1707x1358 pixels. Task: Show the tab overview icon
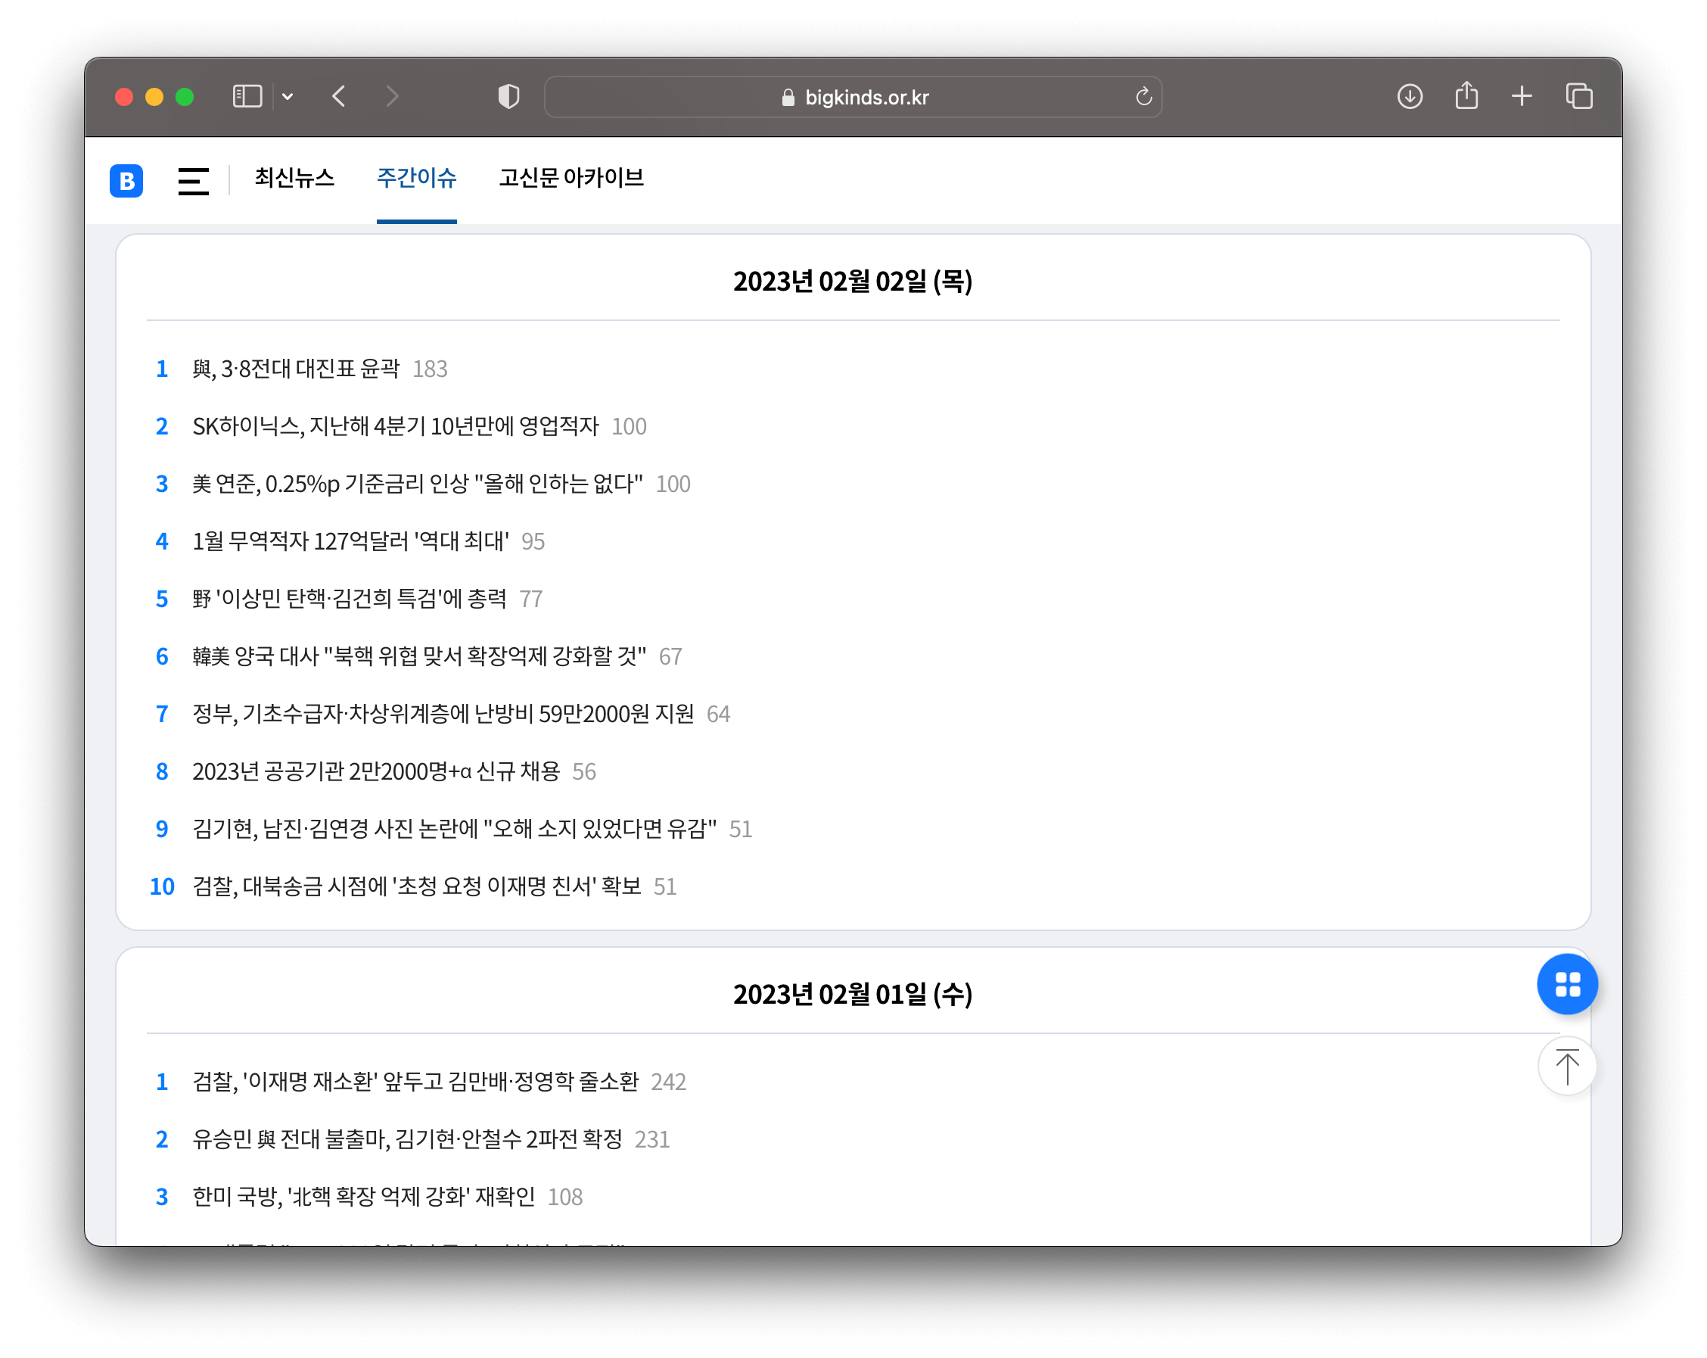(x=1578, y=97)
